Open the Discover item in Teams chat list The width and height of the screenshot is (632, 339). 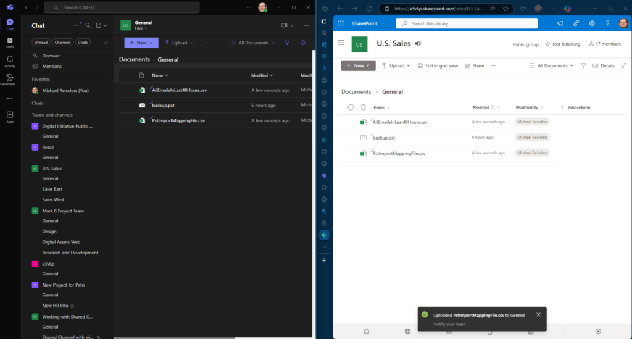51,56
